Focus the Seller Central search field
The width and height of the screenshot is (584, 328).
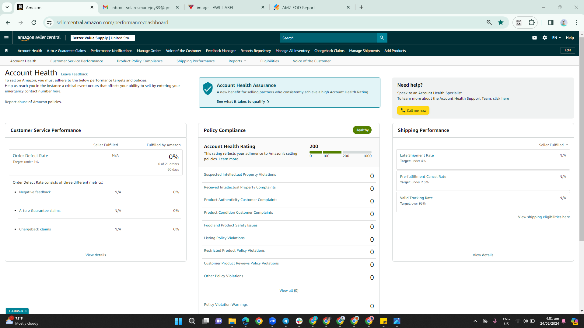click(328, 38)
